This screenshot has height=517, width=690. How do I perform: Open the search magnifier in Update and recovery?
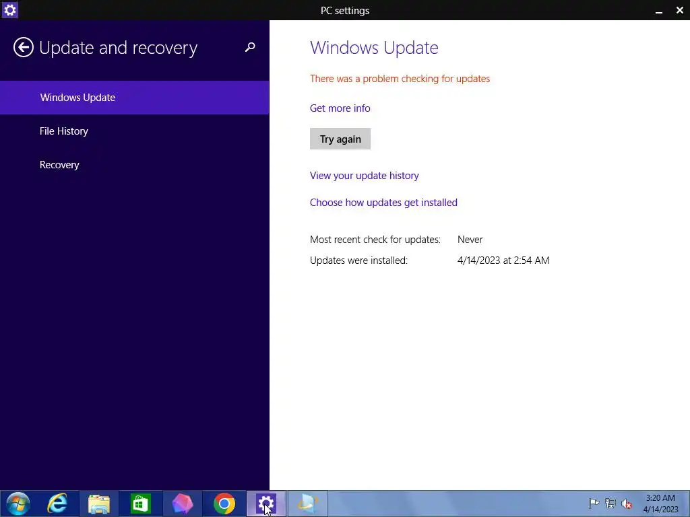(250, 47)
